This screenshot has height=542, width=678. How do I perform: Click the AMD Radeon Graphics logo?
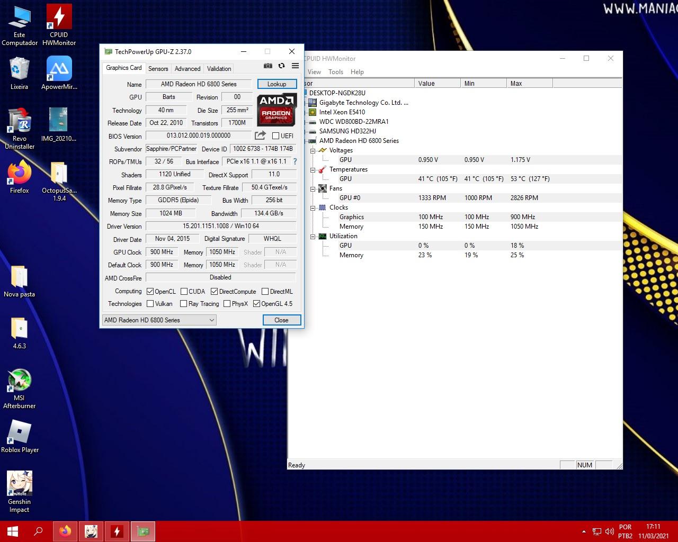click(276, 110)
